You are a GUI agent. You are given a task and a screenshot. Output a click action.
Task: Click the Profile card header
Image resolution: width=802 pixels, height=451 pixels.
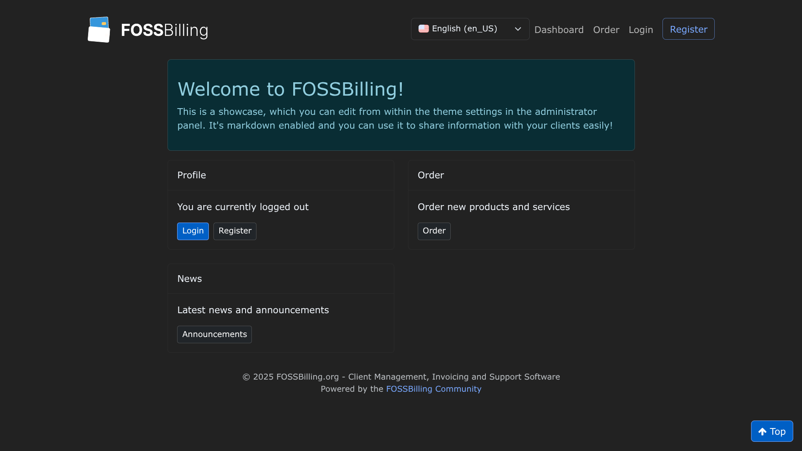(281, 175)
